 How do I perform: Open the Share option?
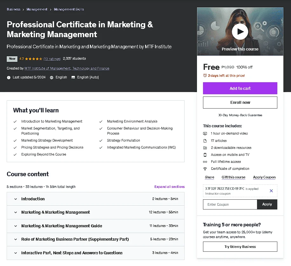coord(209,177)
